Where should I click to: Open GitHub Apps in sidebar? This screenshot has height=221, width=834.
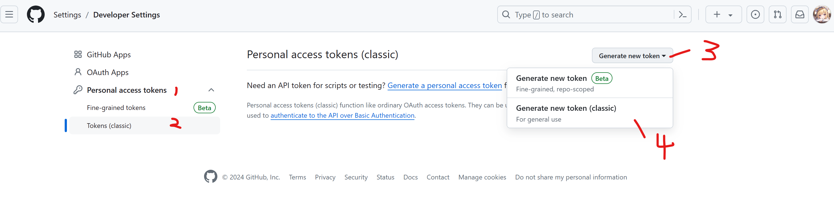pos(109,55)
